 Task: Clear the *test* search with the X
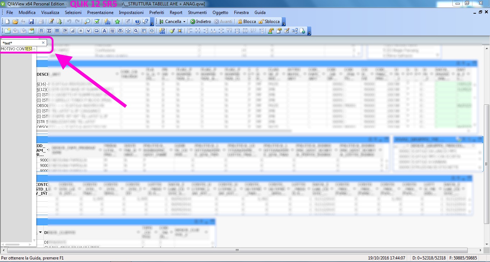tap(43, 43)
